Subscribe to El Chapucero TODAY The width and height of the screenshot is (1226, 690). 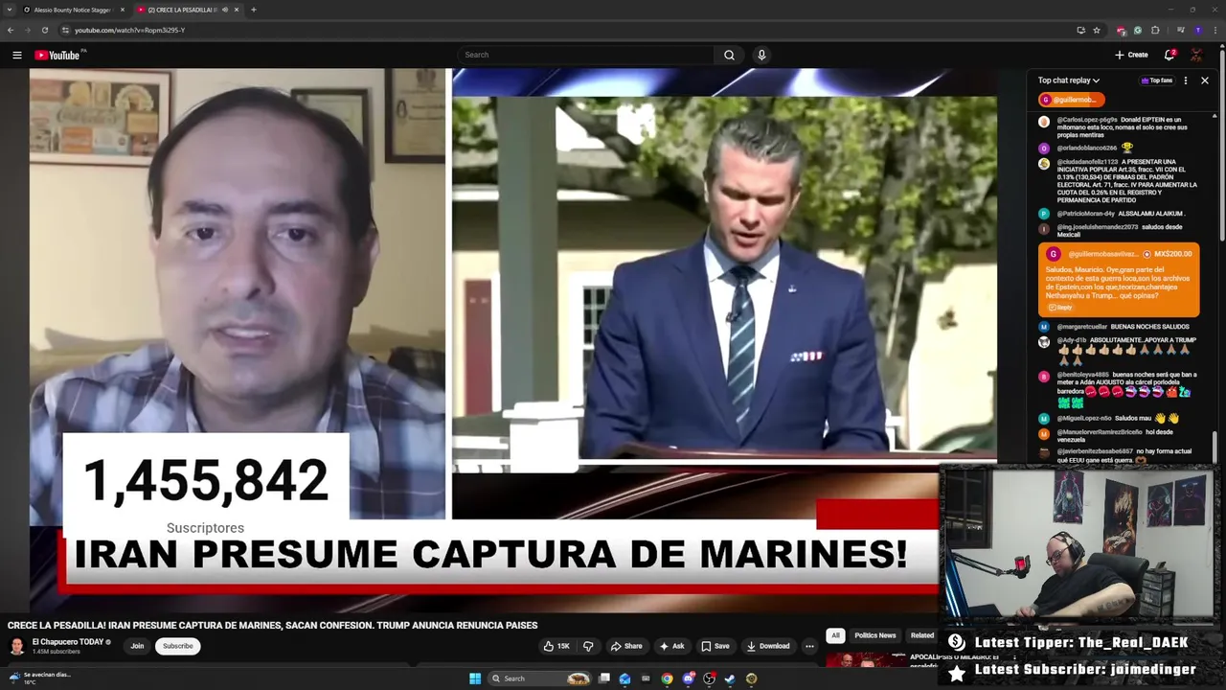pos(177,646)
